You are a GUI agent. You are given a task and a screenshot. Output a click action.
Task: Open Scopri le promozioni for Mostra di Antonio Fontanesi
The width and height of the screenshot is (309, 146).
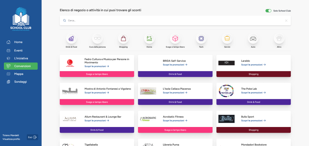97,93
